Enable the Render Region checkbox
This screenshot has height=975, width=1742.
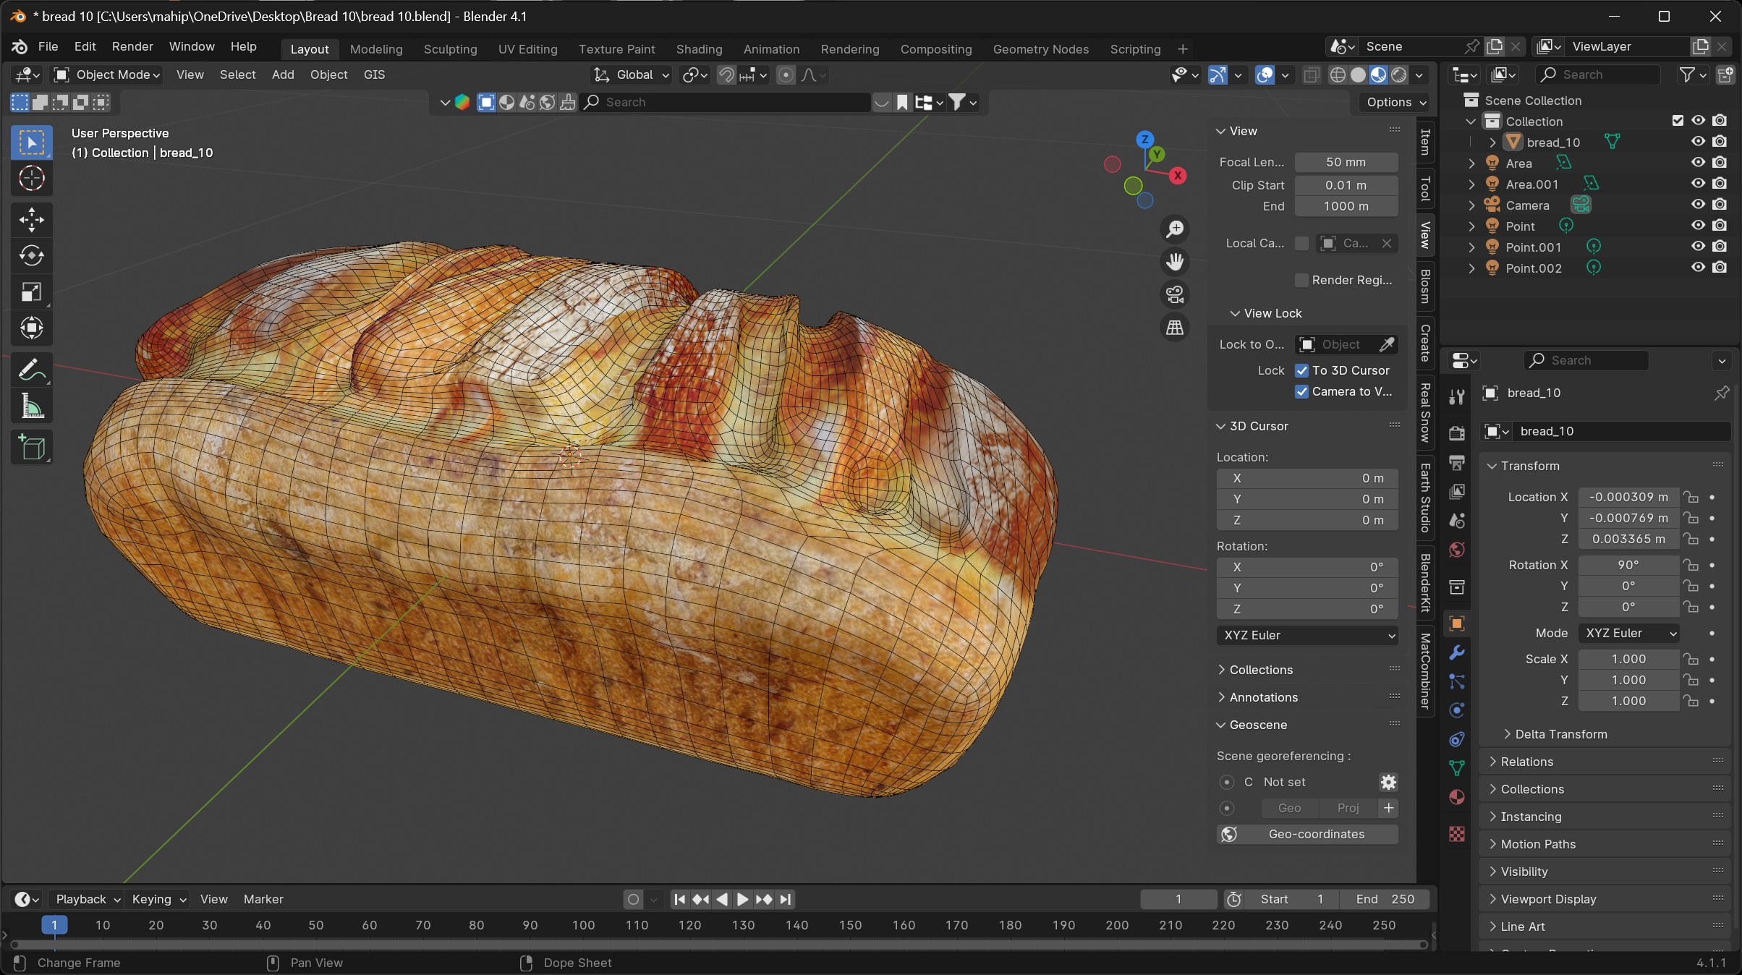[x=1302, y=280]
